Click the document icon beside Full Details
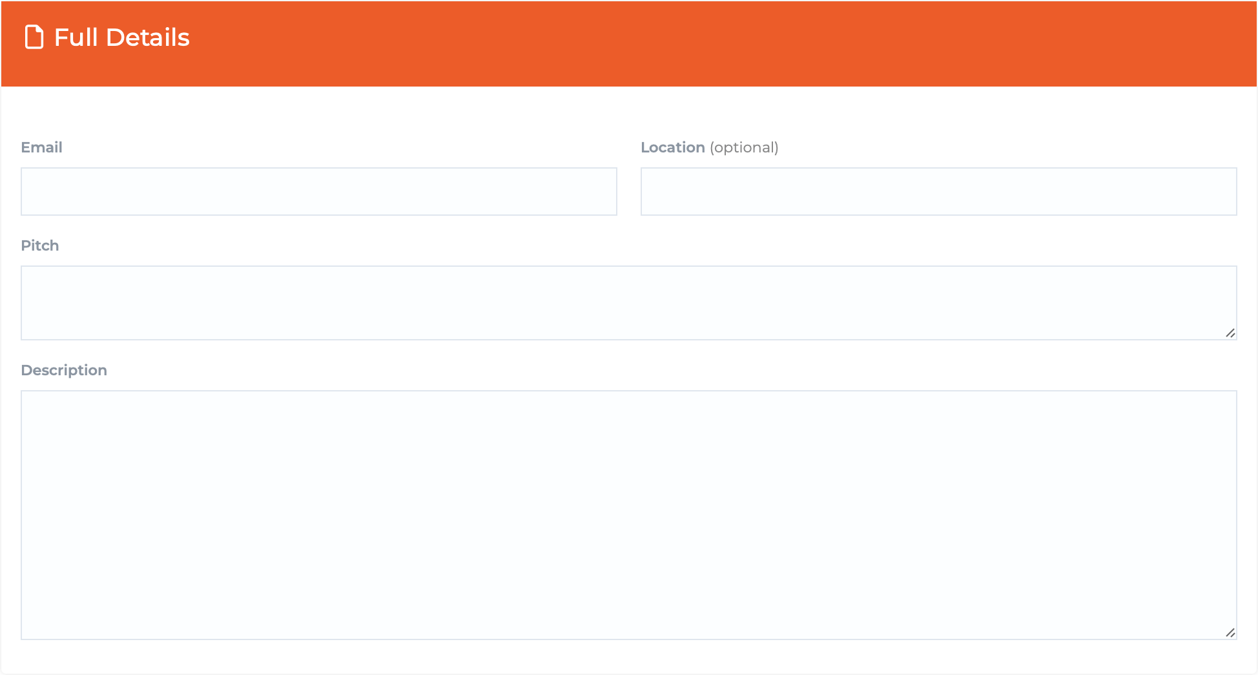Screen dimensions: 1258x675 [x=34, y=37]
